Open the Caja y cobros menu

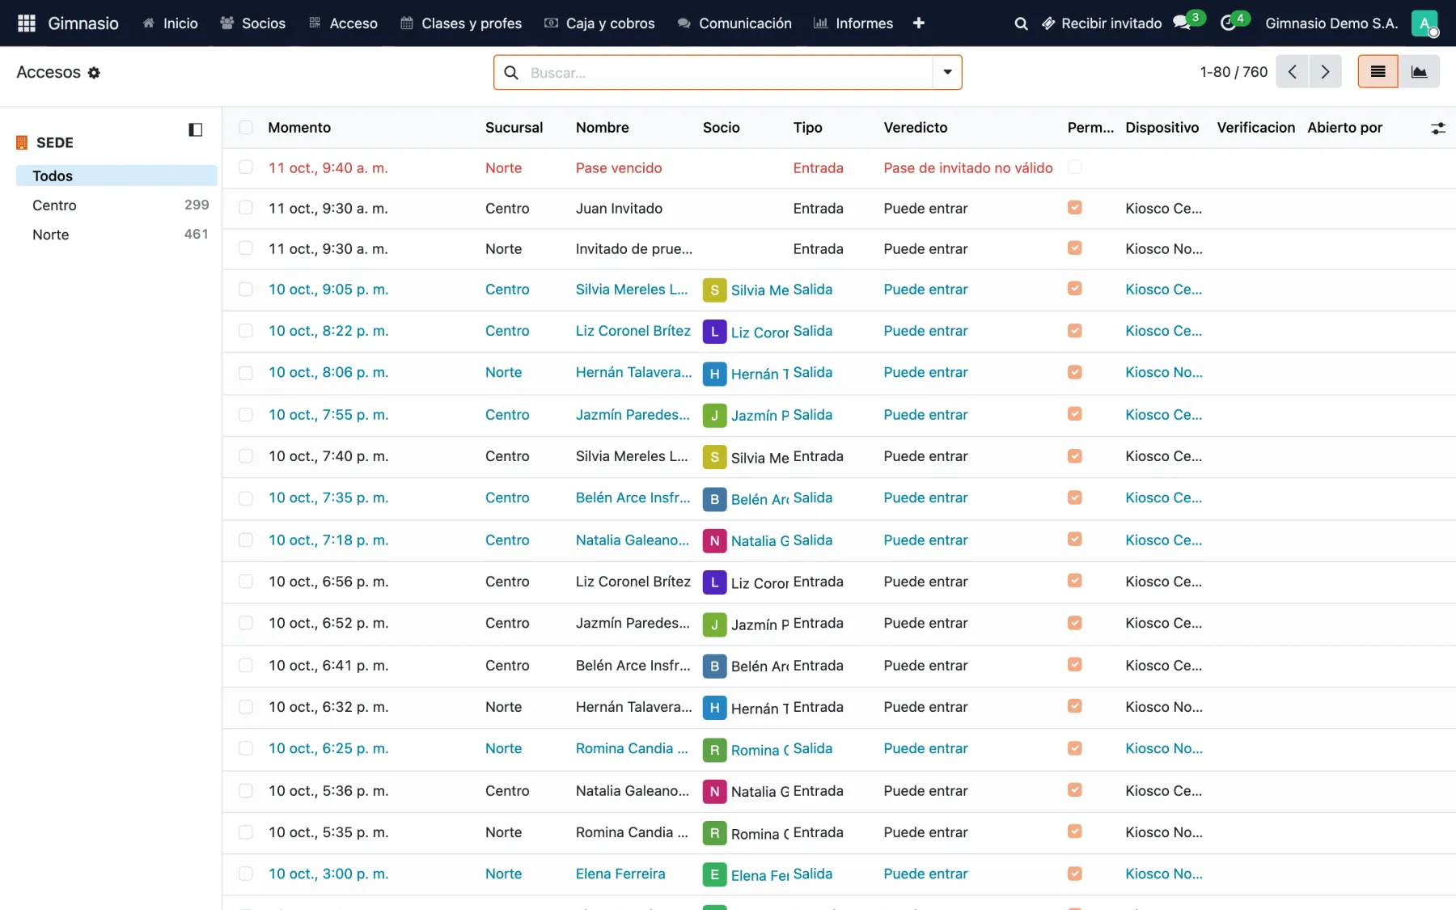pos(599,23)
